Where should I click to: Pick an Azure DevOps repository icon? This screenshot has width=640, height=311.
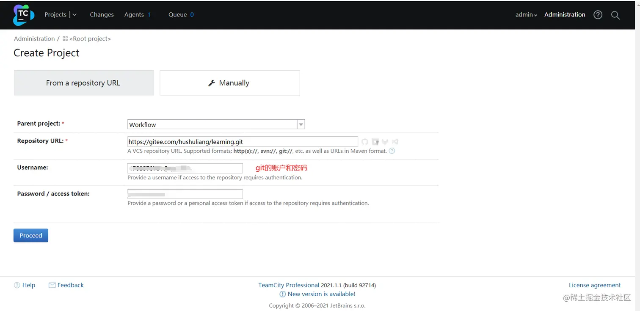coord(395,142)
